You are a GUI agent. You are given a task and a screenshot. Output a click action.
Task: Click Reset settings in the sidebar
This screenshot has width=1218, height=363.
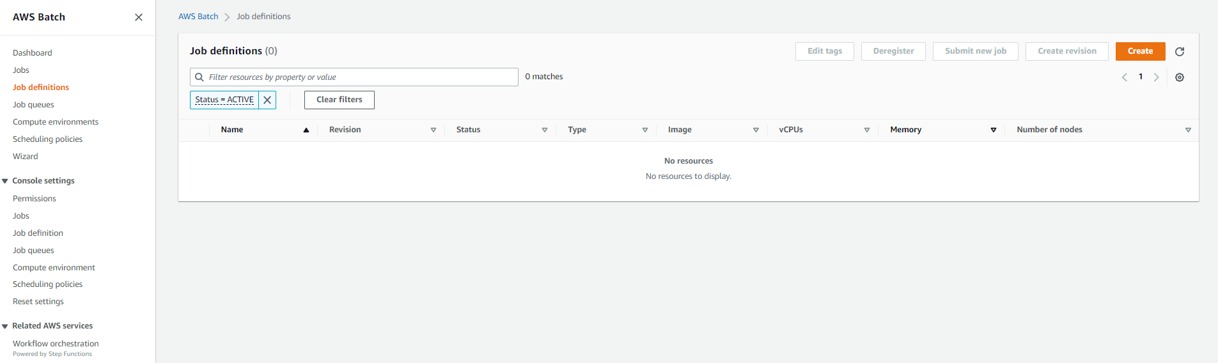coord(38,302)
